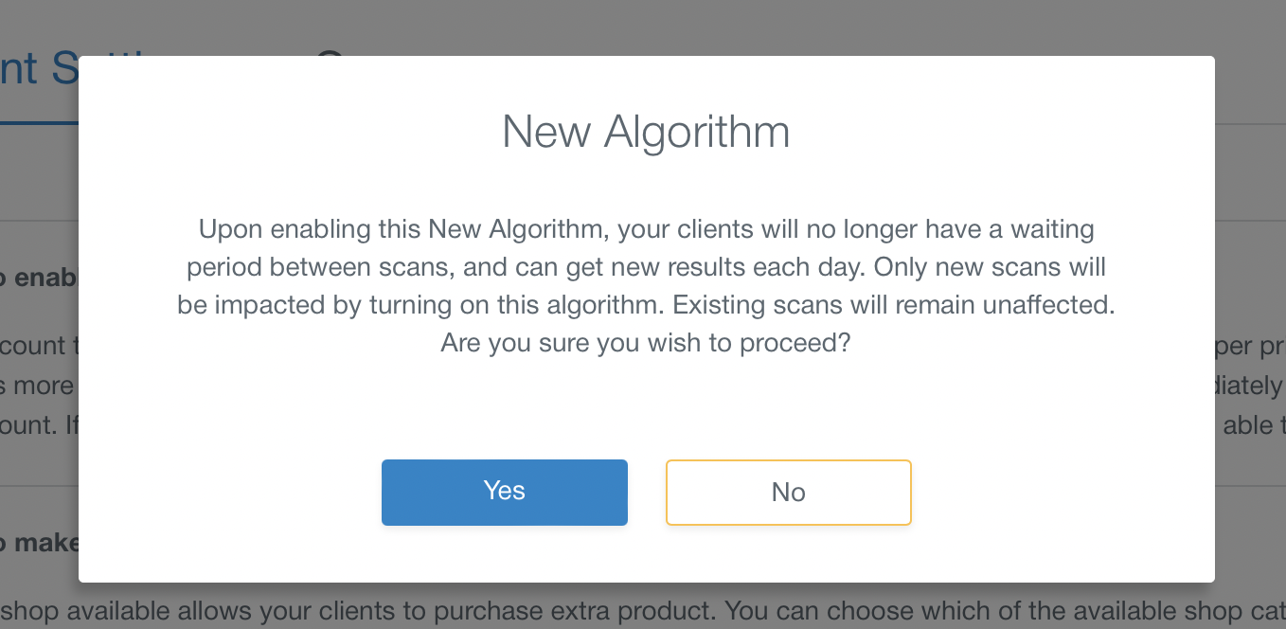This screenshot has width=1286, height=629.
Task: Click the dimmed "able t" text right of dialog
Action: (1254, 425)
